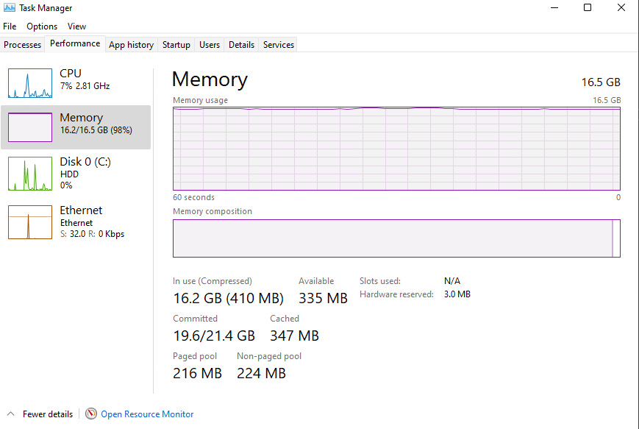Open the Options menu
The width and height of the screenshot is (639, 429).
[x=42, y=26]
